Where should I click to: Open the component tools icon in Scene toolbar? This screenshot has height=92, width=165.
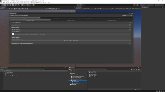point(47,9)
